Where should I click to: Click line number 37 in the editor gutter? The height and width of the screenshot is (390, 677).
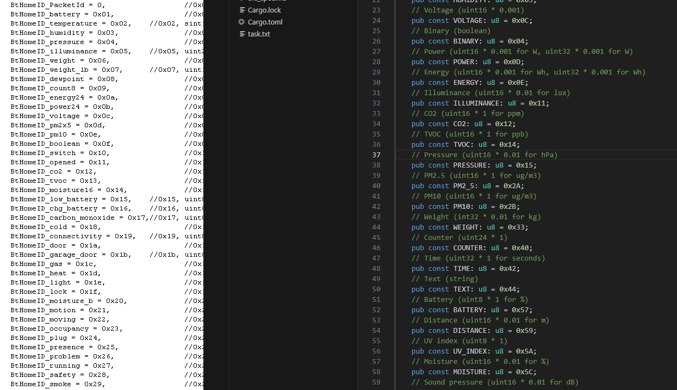point(376,154)
